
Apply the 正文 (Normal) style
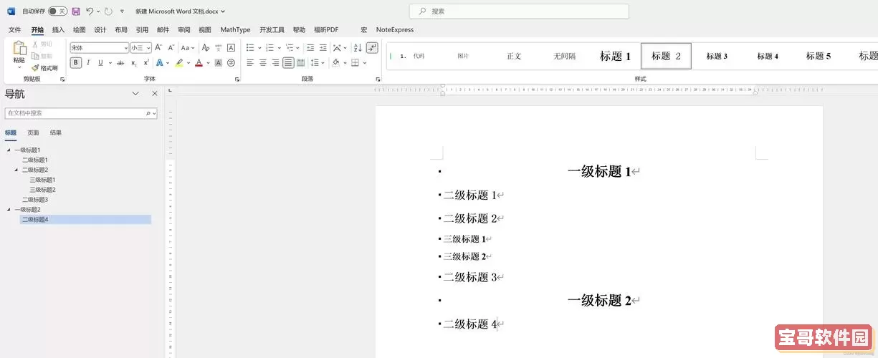coord(514,56)
